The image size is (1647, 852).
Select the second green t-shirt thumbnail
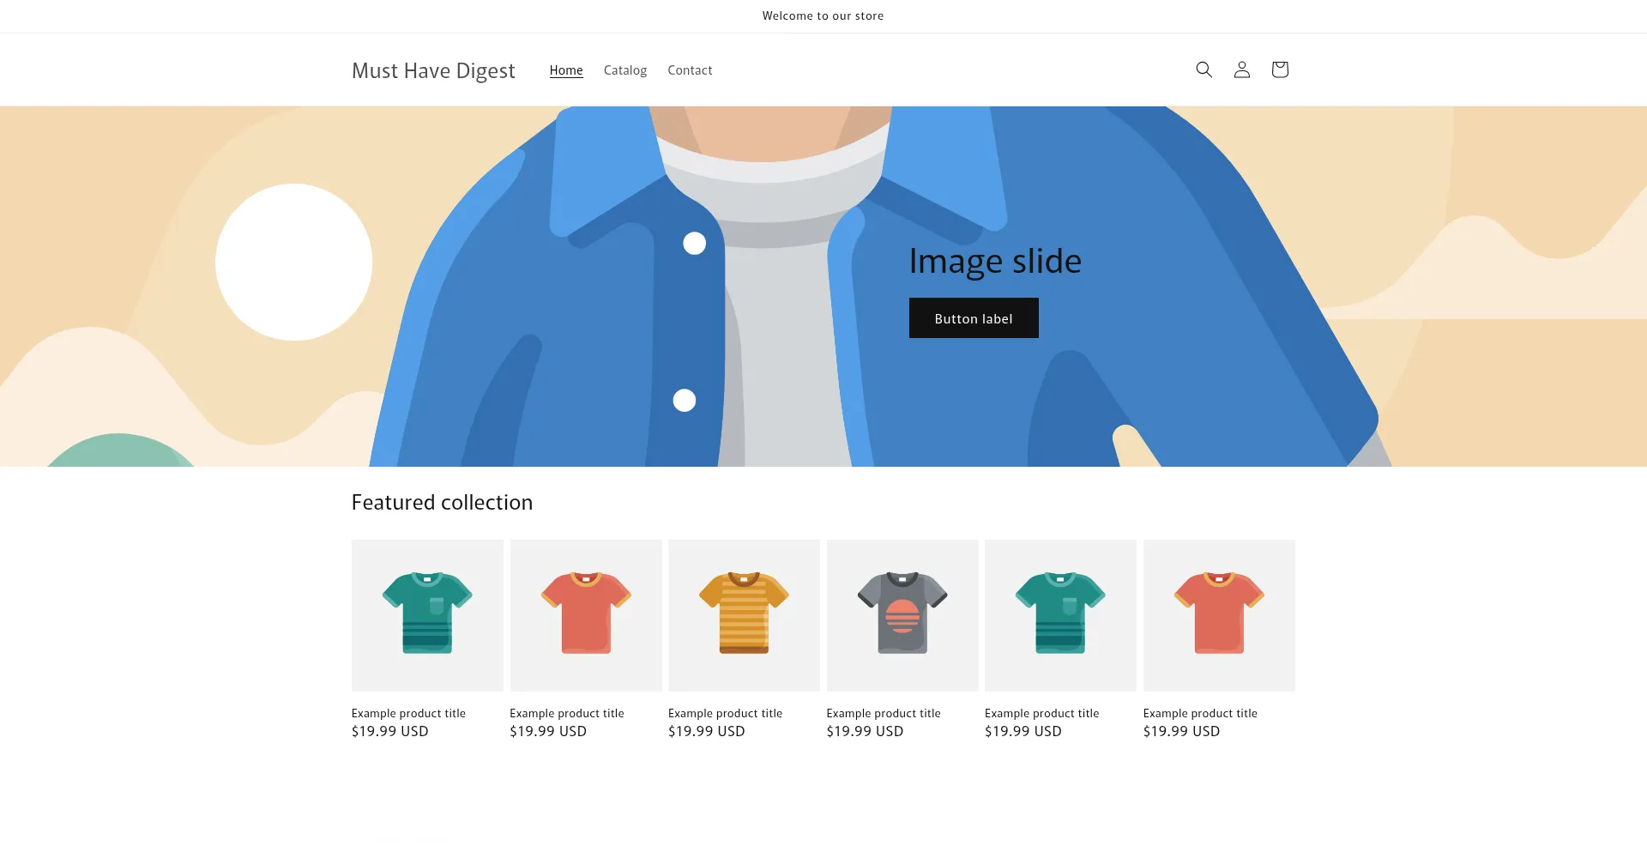tap(1060, 614)
